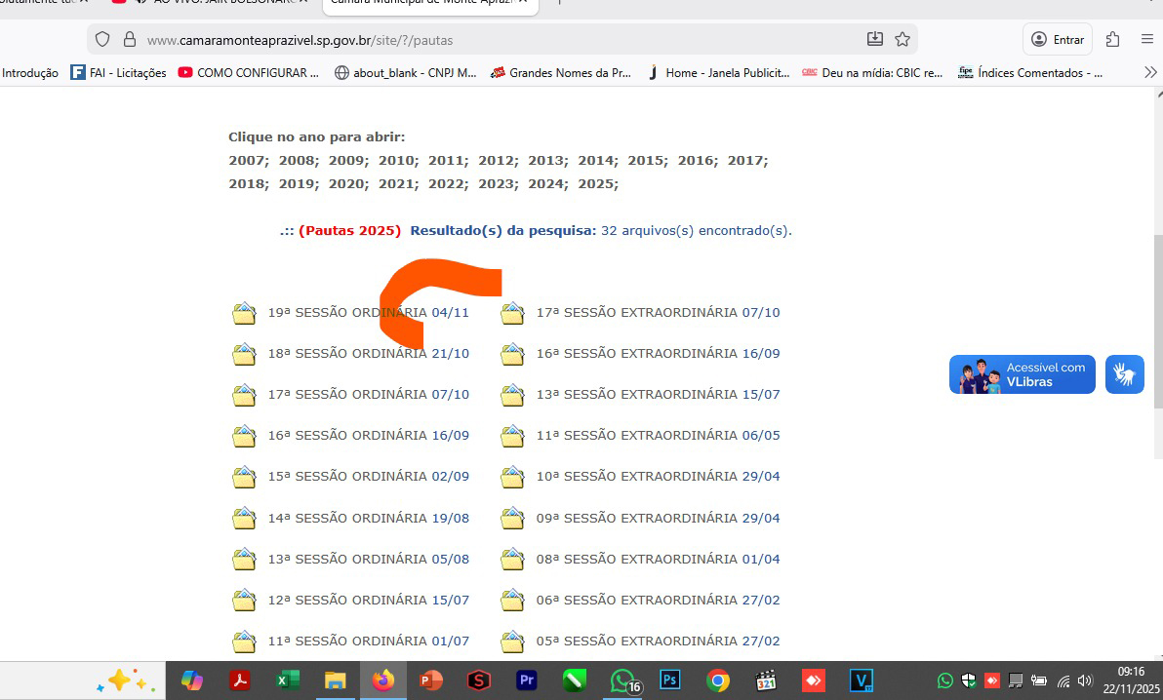Select the year 2024 link

point(546,183)
